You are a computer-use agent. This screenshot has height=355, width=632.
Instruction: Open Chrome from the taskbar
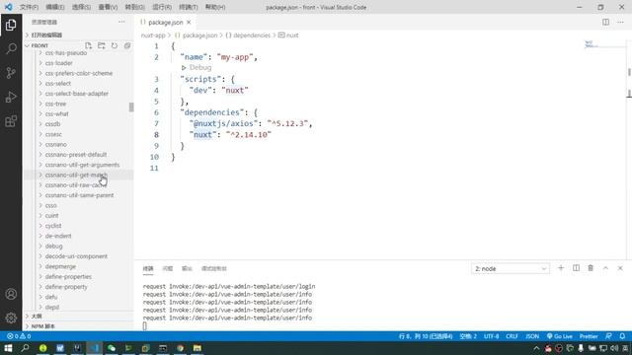(x=180, y=348)
